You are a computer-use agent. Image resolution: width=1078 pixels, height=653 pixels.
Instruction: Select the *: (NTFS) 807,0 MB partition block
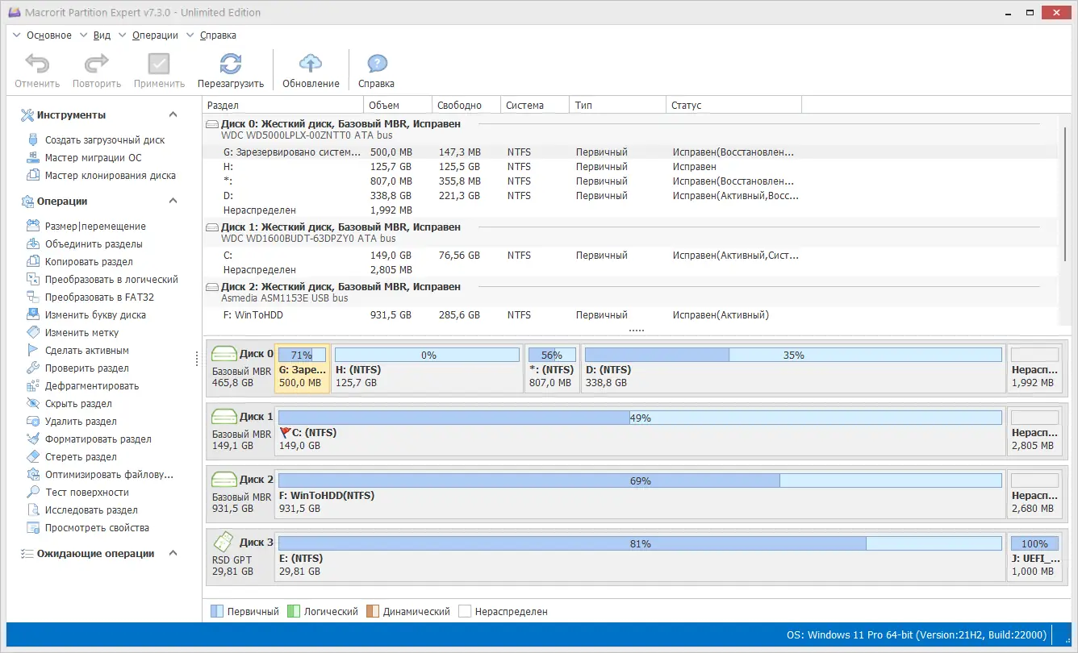click(x=552, y=368)
